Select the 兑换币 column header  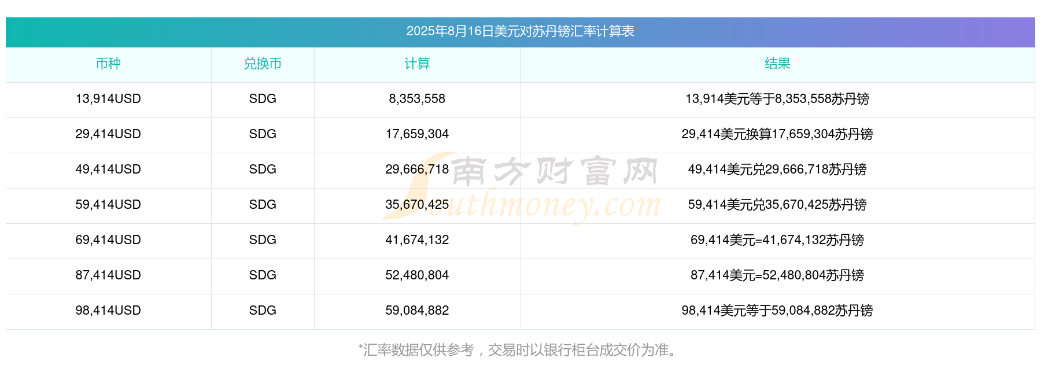coord(263,64)
